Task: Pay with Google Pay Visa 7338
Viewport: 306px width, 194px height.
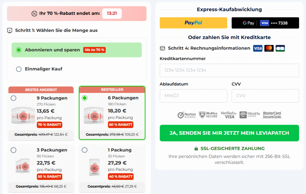Action: (265, 23)
